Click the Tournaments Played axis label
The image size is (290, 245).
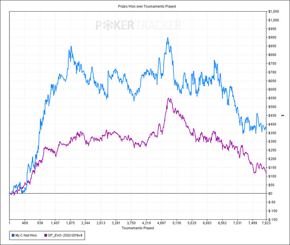(x=138, y=228)
